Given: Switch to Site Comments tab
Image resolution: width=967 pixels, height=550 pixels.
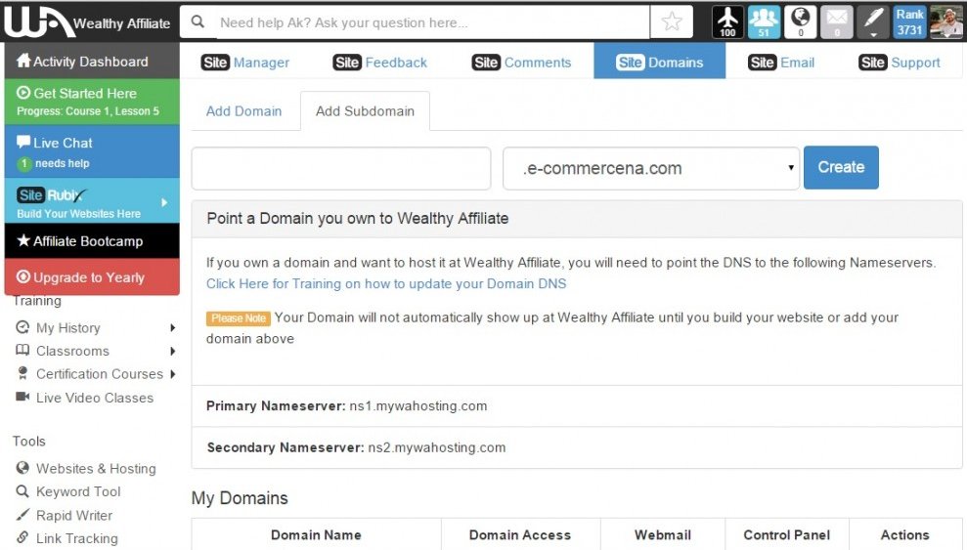Looking at the screenshot, I should 522,63.
